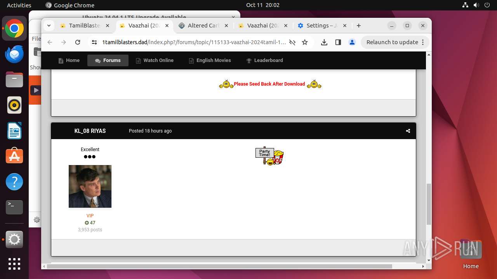497x279 pixels.
Task: Click the Excellent rank label
Action: (x=90, y=150)
